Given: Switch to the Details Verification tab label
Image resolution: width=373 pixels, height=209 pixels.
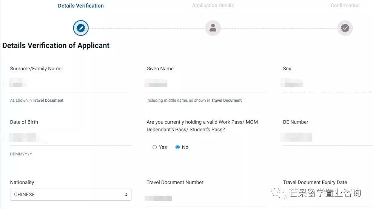Looking at the screenshot, I should click(x=81, y=6).
